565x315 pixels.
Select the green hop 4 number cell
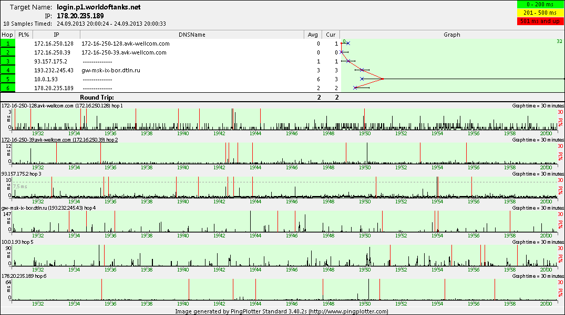click(x=7, y=70)
